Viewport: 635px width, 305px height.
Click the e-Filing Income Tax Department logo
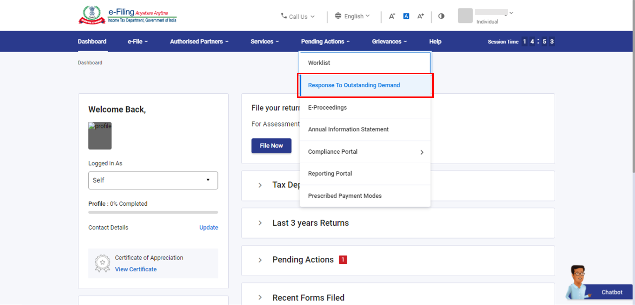127,15
